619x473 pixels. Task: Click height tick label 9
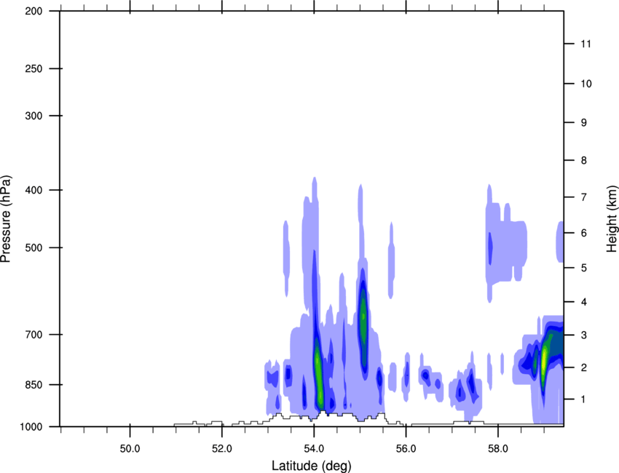(x=584, y=123)
